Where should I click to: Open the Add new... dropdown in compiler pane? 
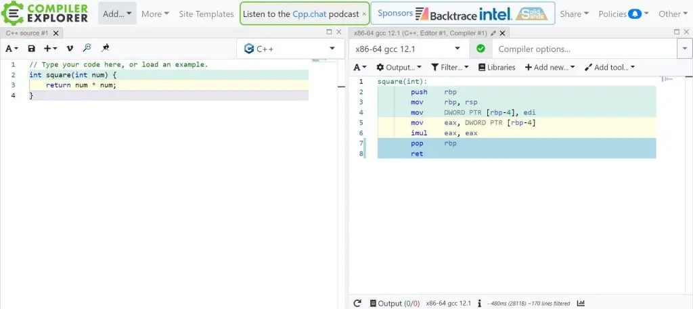point(550,67)
